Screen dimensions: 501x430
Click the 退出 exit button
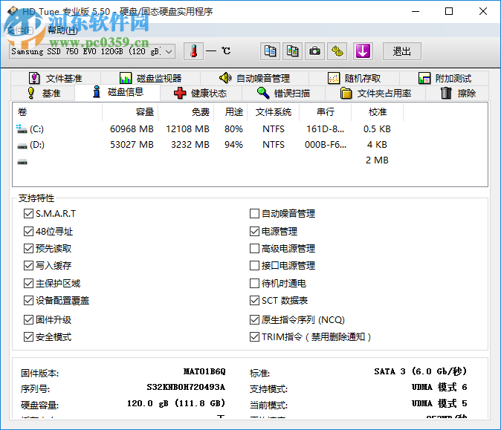point(402,51)
